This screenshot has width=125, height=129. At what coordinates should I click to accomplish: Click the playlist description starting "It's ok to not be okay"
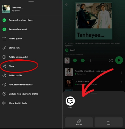92,44
